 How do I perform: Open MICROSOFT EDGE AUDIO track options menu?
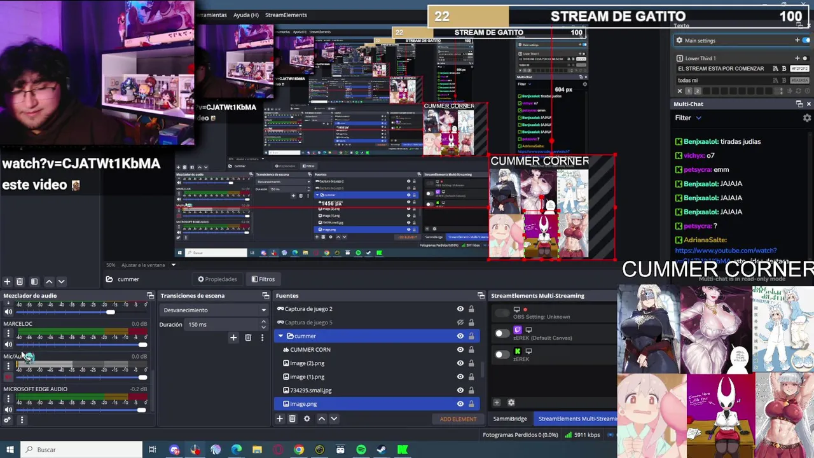pos(8,400)
